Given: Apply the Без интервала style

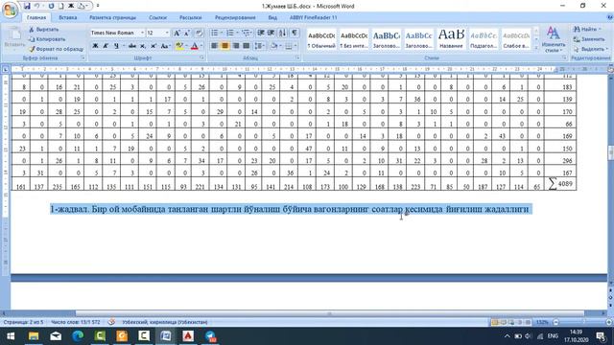Looking at the screenshot, I should click(354, 39).
